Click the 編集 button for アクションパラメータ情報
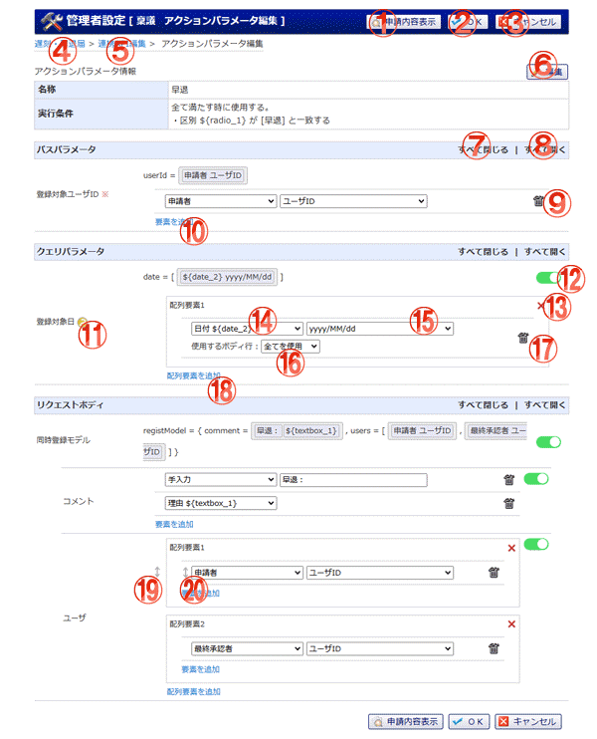Image resolution: width=597 pixels, height=739 pixels. pos(547,72)
